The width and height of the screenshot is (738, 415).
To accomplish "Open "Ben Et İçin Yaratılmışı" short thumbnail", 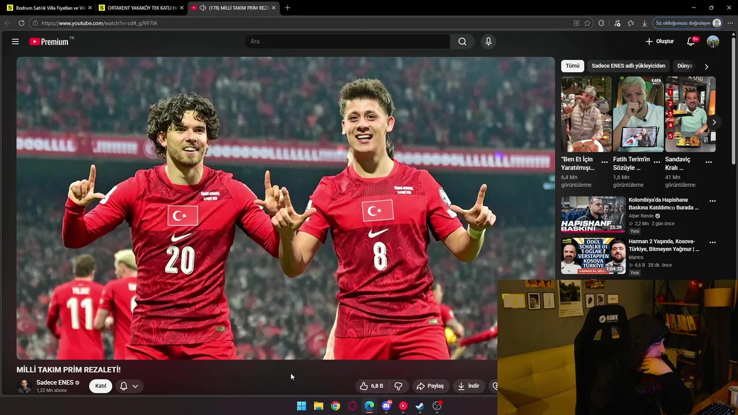I will 586,114.
